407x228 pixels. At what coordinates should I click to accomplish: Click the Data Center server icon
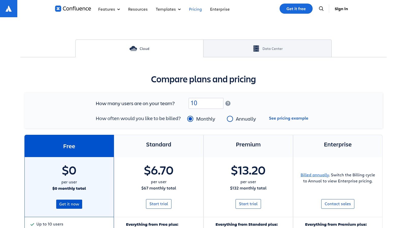point(256,48)
